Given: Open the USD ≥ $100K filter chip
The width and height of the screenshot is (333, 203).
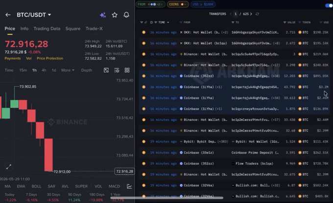Looking at the screenshot, I should (203, 4).
